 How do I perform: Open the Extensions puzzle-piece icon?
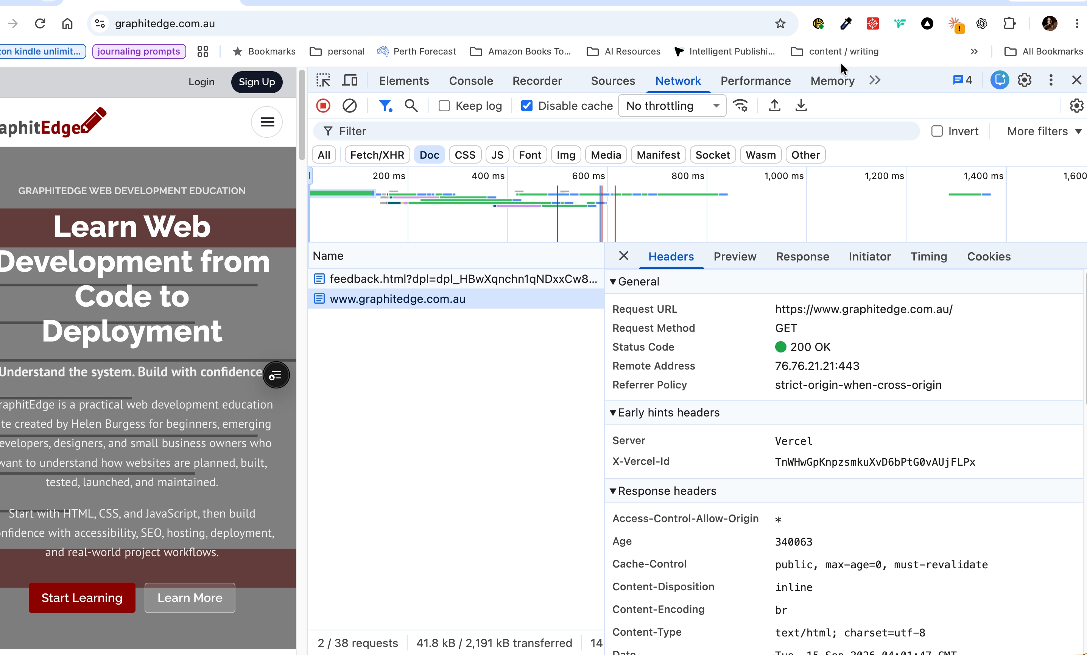[x=1009, y=23]
